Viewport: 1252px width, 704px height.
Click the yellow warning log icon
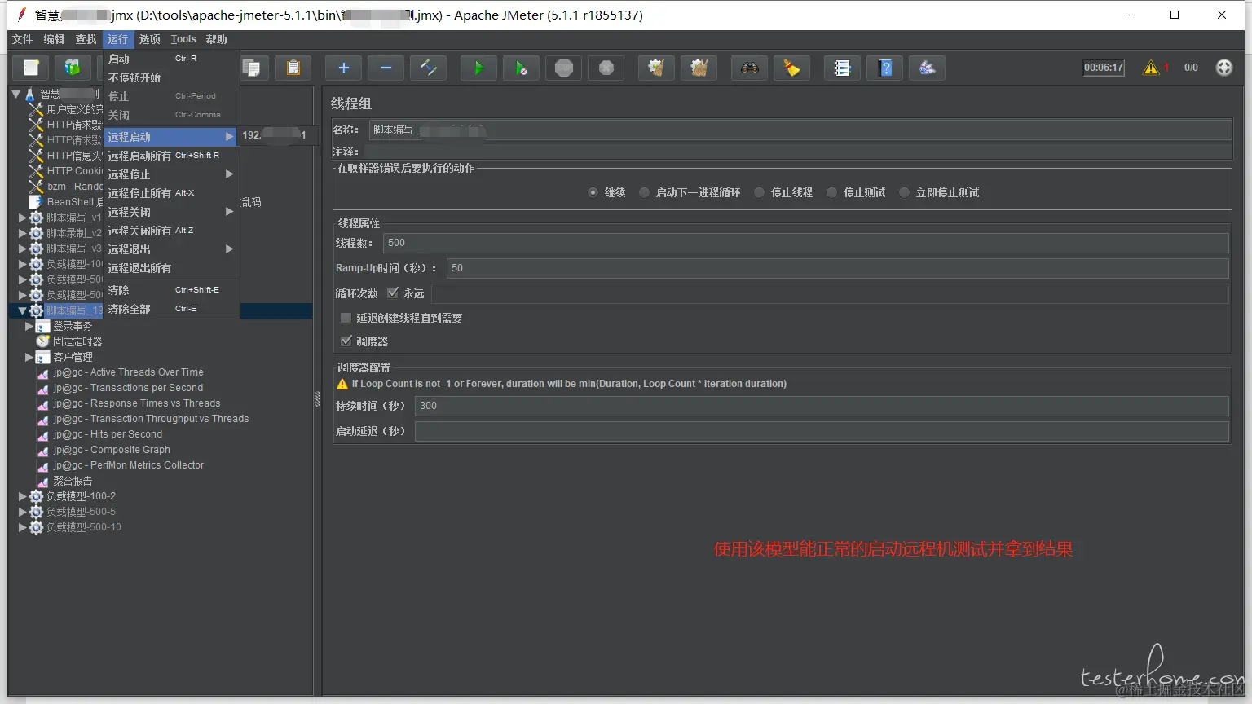point(1151,68)
